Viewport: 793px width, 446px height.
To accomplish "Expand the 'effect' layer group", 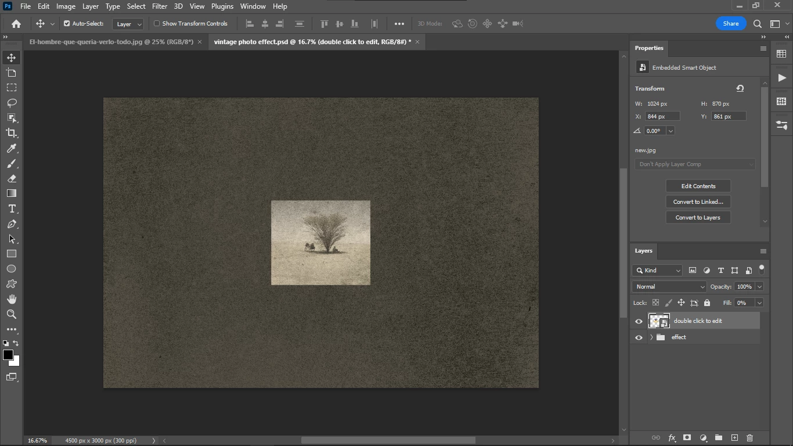I will [x=651, y=337].
